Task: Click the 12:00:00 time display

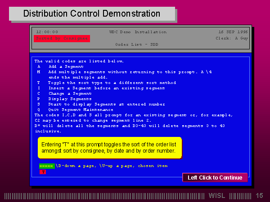Action: click(47, 32)
